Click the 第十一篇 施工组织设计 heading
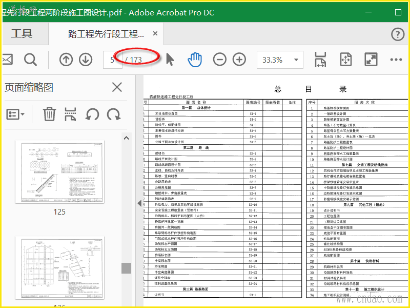 (x=365, y=290)
